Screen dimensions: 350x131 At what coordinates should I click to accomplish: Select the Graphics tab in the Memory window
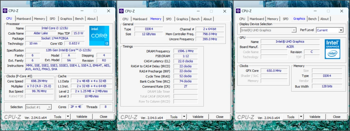pos(182,19)
